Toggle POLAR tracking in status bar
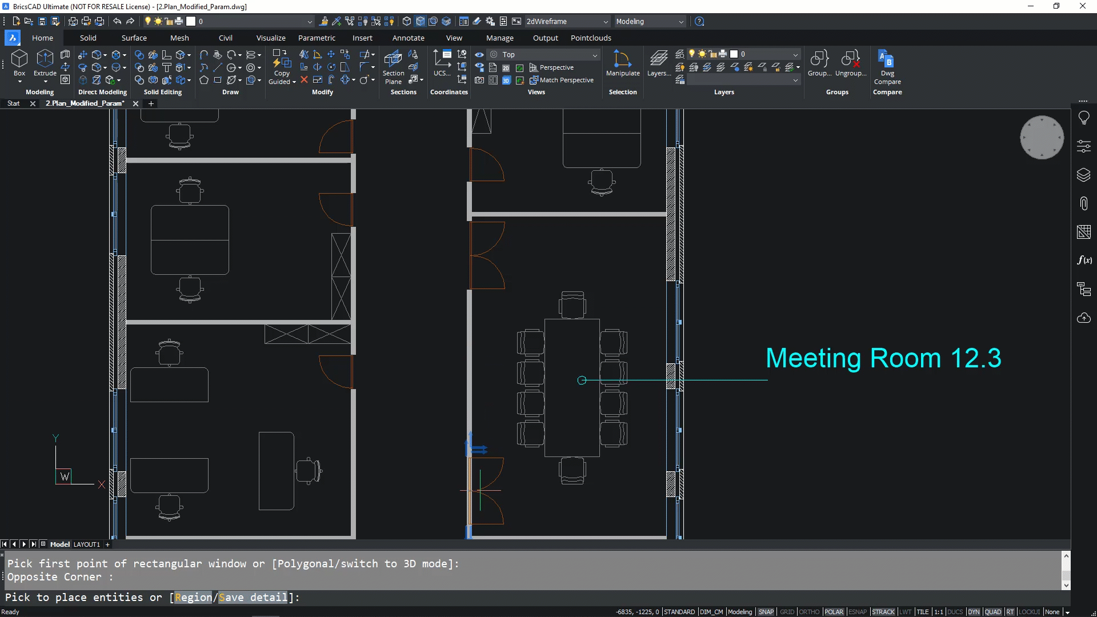Image resolution: width=1097 pixels, height=617 pixels. [834, 612]
